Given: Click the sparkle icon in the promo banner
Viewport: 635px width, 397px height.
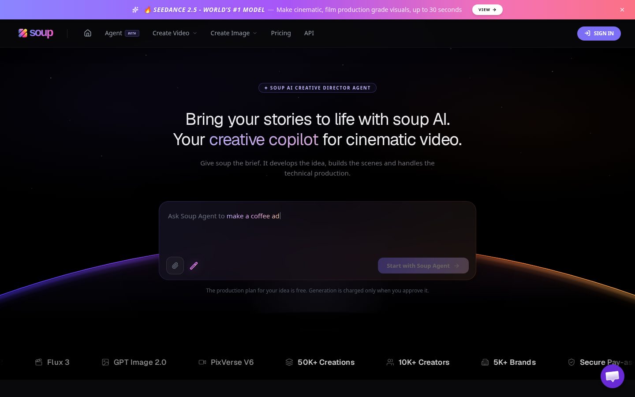Looking at the screenshot, I should (x=135, y=10).
